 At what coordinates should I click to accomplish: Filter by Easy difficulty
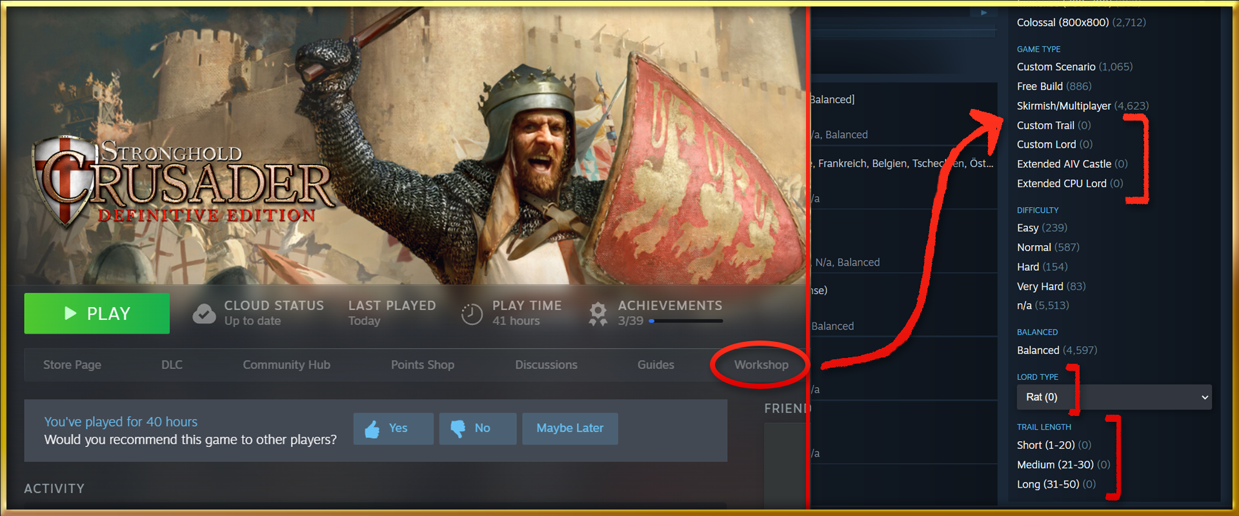[1042, 228]
